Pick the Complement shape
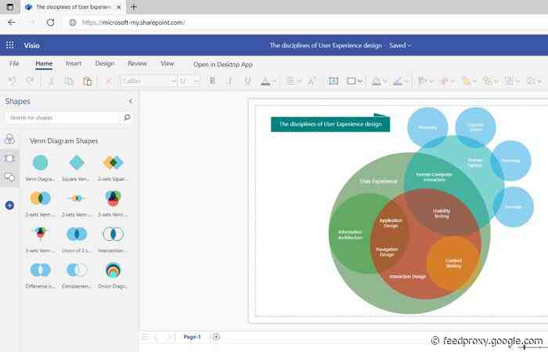This screenshot has height=352, width=548. (77, 270)
